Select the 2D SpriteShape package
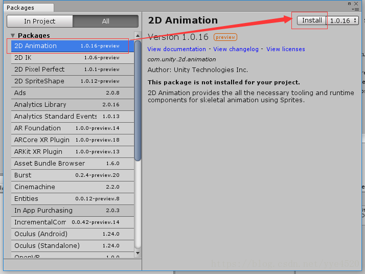 [73, 81]
